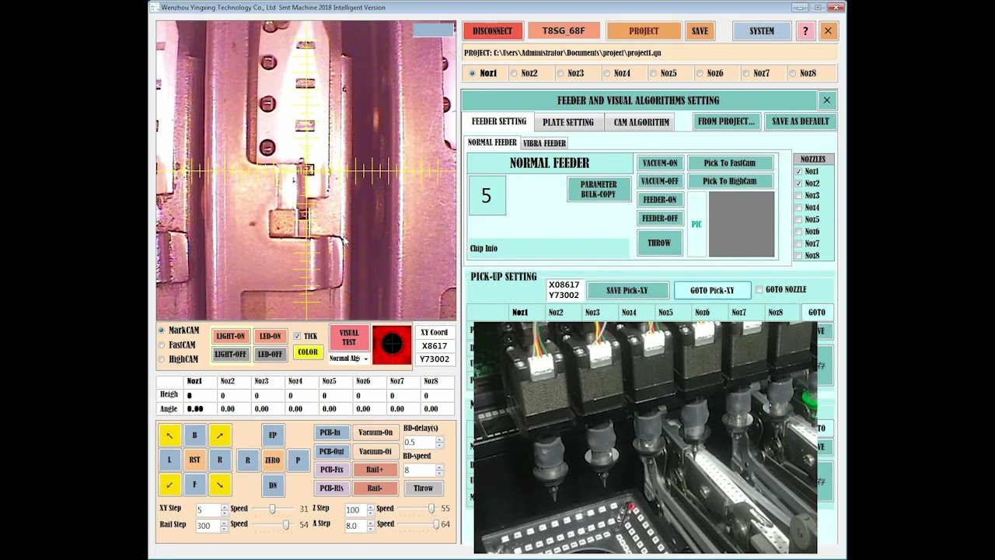Image resolution: width=995 pixels, height=560 pixels.
Task: Switch to the PLATE SETTING tab
Action: pyautogui.click(x=568, y=122)
